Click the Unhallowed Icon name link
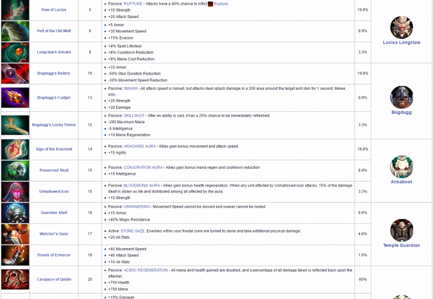This screenshot has width=433, height=299. (54, 191)
